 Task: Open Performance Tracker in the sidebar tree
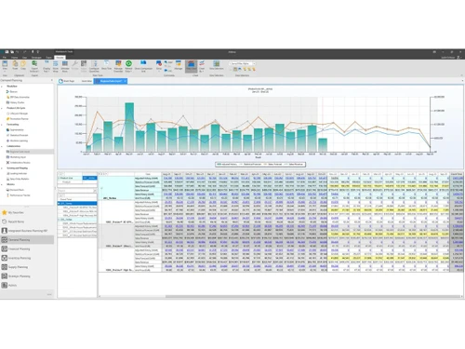[19, 195]
